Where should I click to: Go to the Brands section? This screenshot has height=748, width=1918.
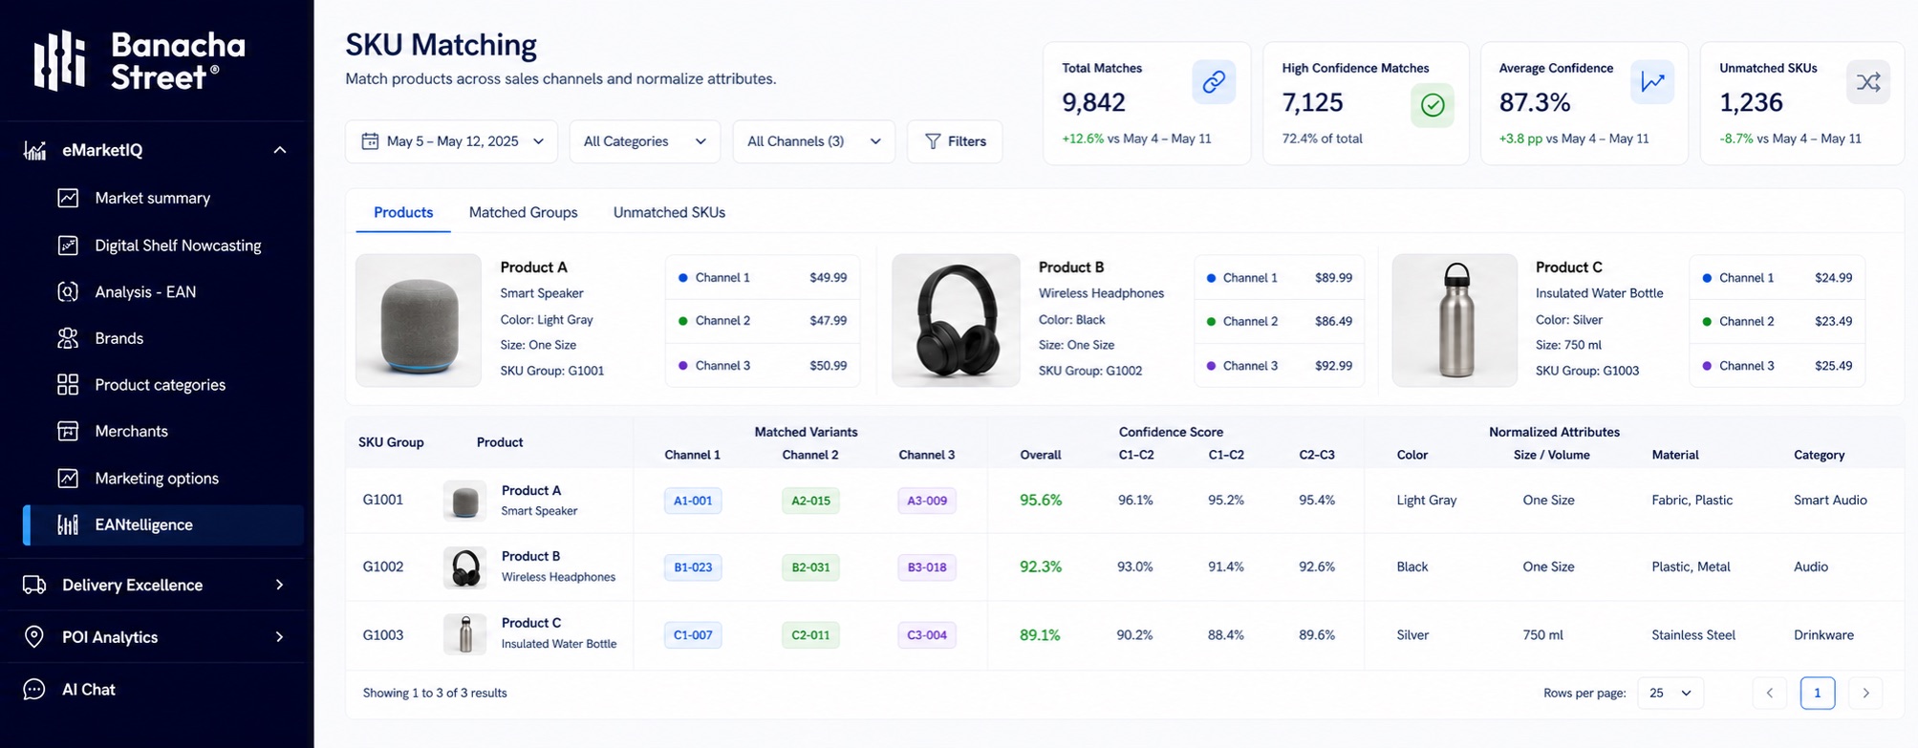pyautogui.click(x=119, y=338)
